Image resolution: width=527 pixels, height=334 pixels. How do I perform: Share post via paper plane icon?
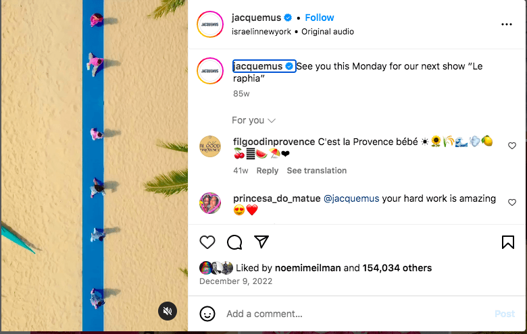click(x=261, y=242)
